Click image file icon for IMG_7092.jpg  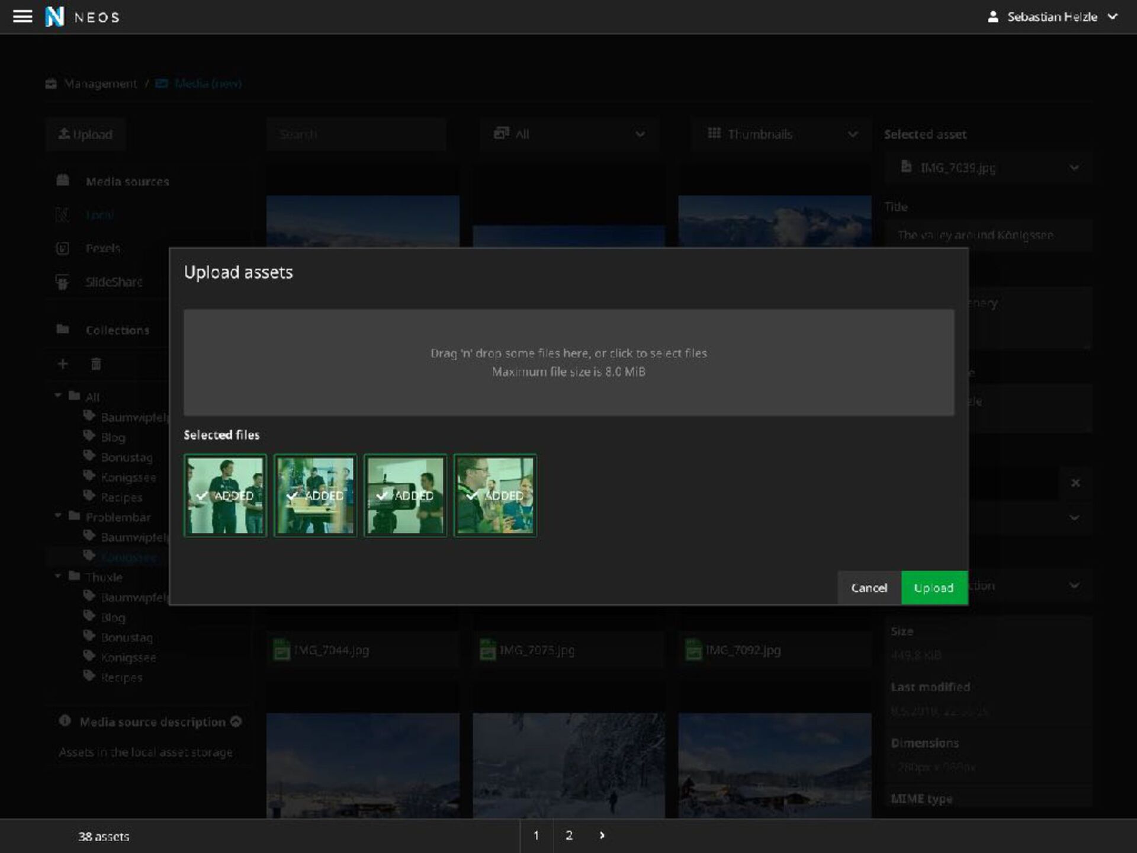coord(693,650)
